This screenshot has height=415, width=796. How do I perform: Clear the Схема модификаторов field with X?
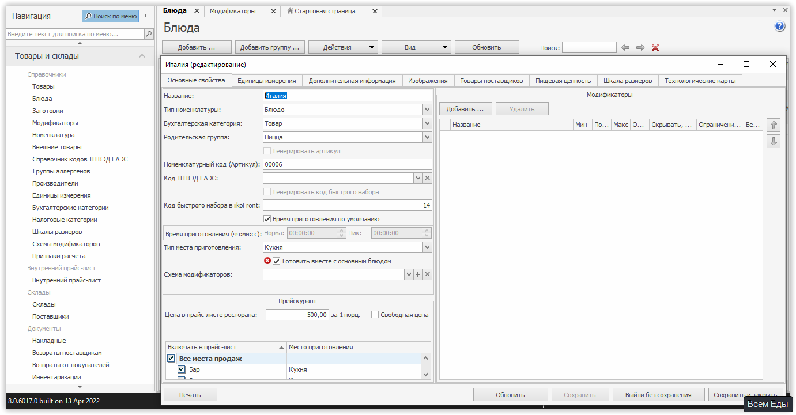pos(428,275)
